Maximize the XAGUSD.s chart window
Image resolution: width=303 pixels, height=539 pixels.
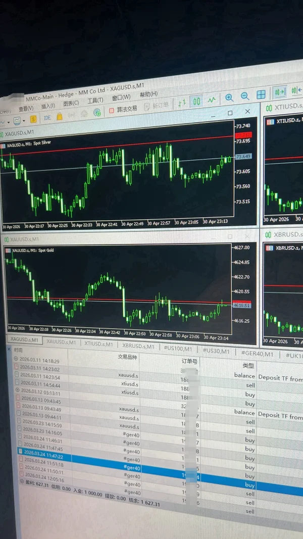pyautogui.click(x=230, y=113)
